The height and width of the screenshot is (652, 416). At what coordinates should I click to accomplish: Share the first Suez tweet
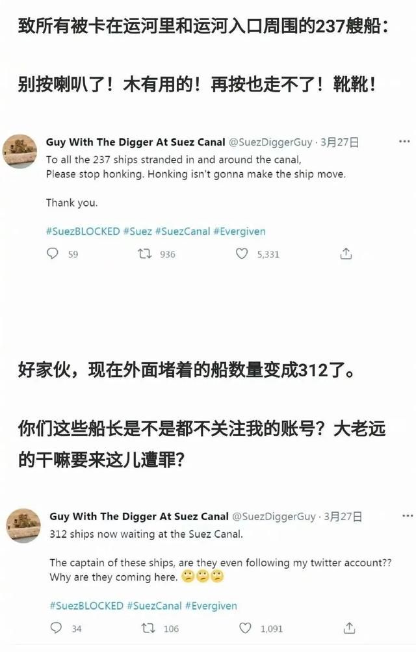pos(346,254)
